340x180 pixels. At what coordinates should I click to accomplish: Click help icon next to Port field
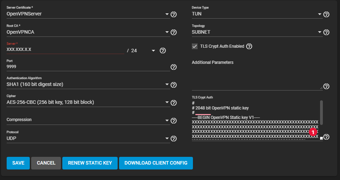173,67
